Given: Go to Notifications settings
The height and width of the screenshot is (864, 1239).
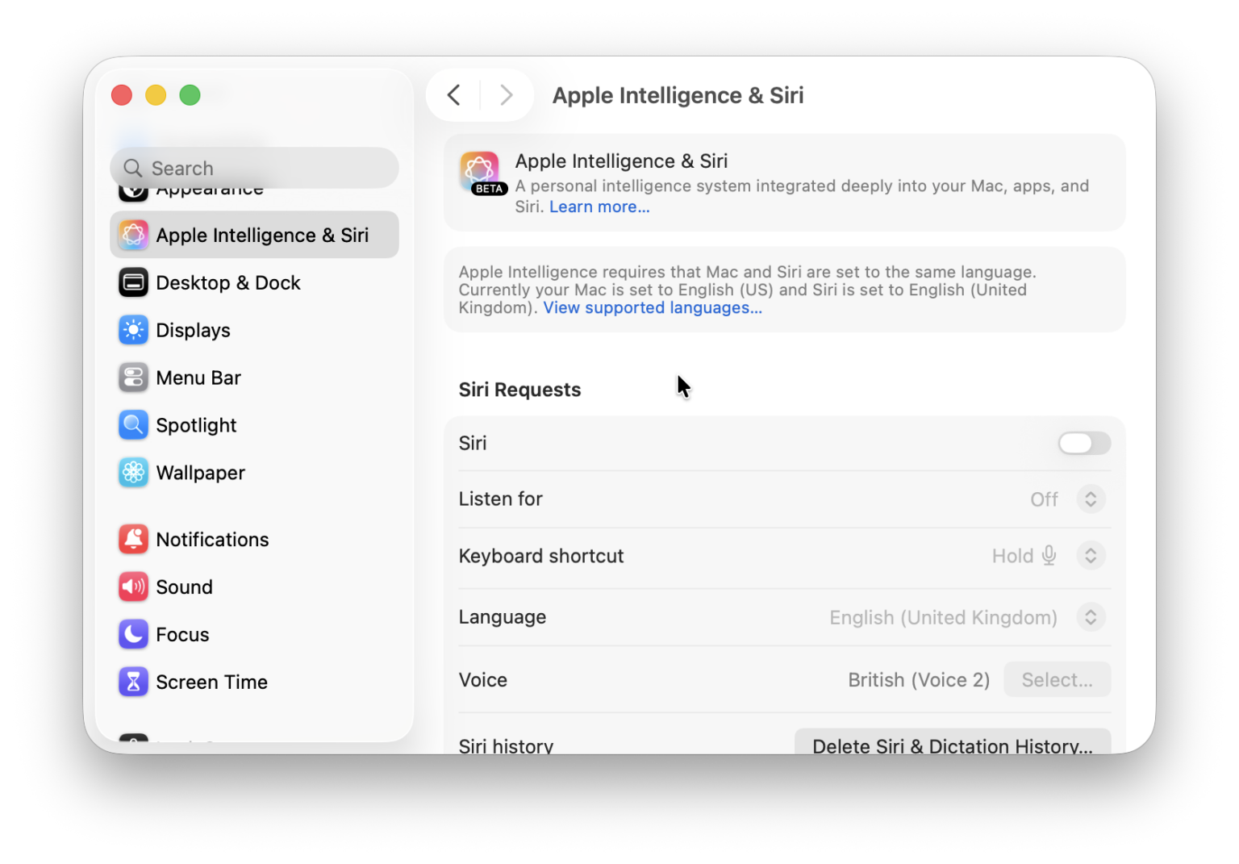Looking at the screenshot, I should point(254,540).
